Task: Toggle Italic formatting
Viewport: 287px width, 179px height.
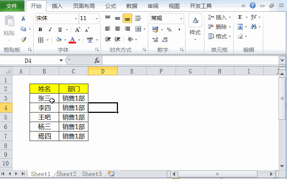Action: (x=50, y=30)
